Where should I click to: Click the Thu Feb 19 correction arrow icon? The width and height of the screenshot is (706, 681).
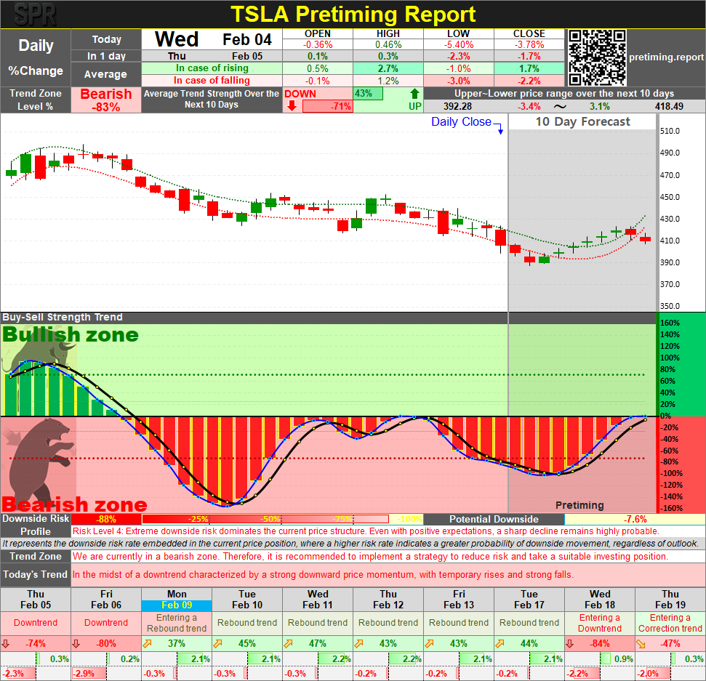pyautogui.click(x=641, y=644)
